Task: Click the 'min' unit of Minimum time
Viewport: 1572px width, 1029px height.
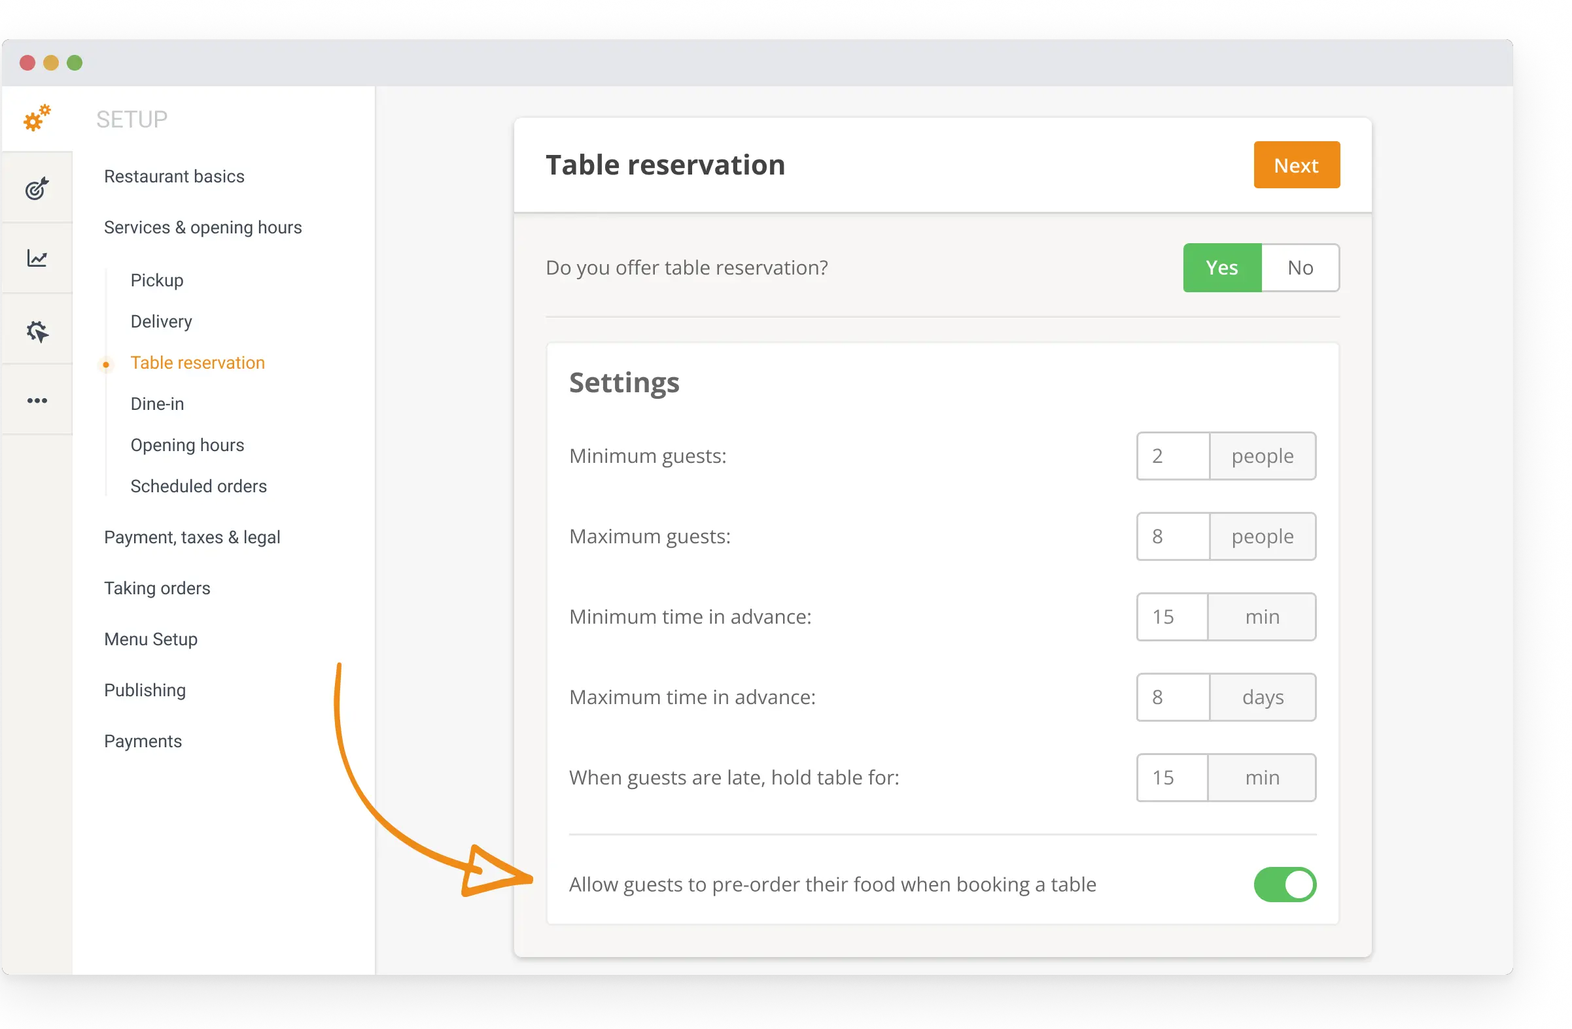Action: [x=1262, y=616]
